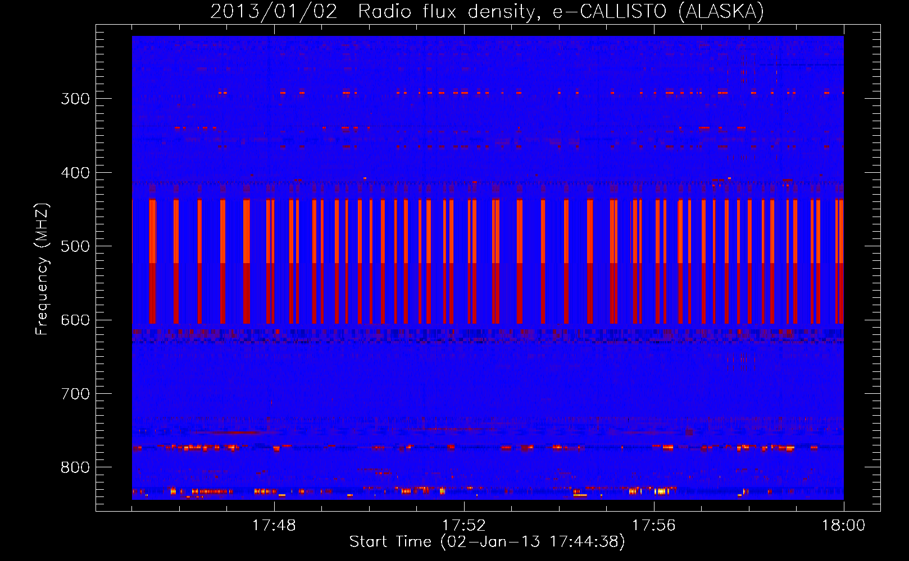Click the 700 frequency tick label
This screenshot has height=561, width=909.
[x=75, y=394]
